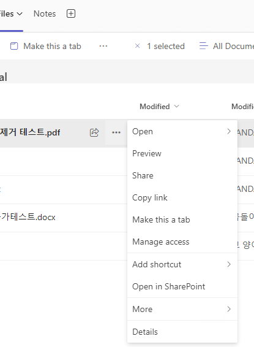The width and height of the screenshot is (254, 347).
Task: Choose Preview from context menu
Action: tap(182, 153)
